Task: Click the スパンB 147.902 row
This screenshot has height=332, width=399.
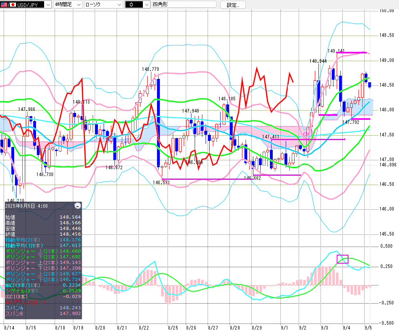Action: click(43, 313)
